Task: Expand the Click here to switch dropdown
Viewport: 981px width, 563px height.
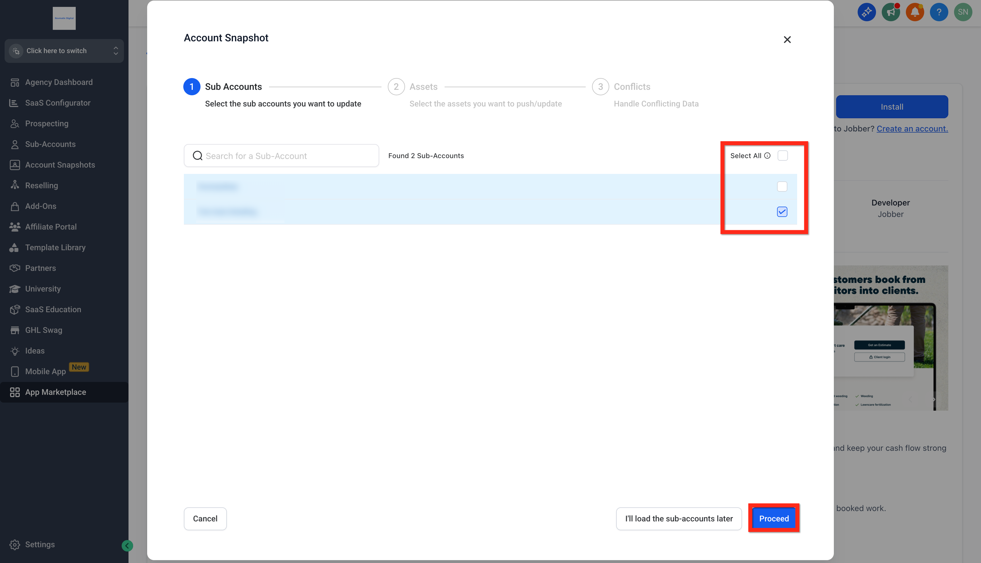Action: [x=64, y=51]
